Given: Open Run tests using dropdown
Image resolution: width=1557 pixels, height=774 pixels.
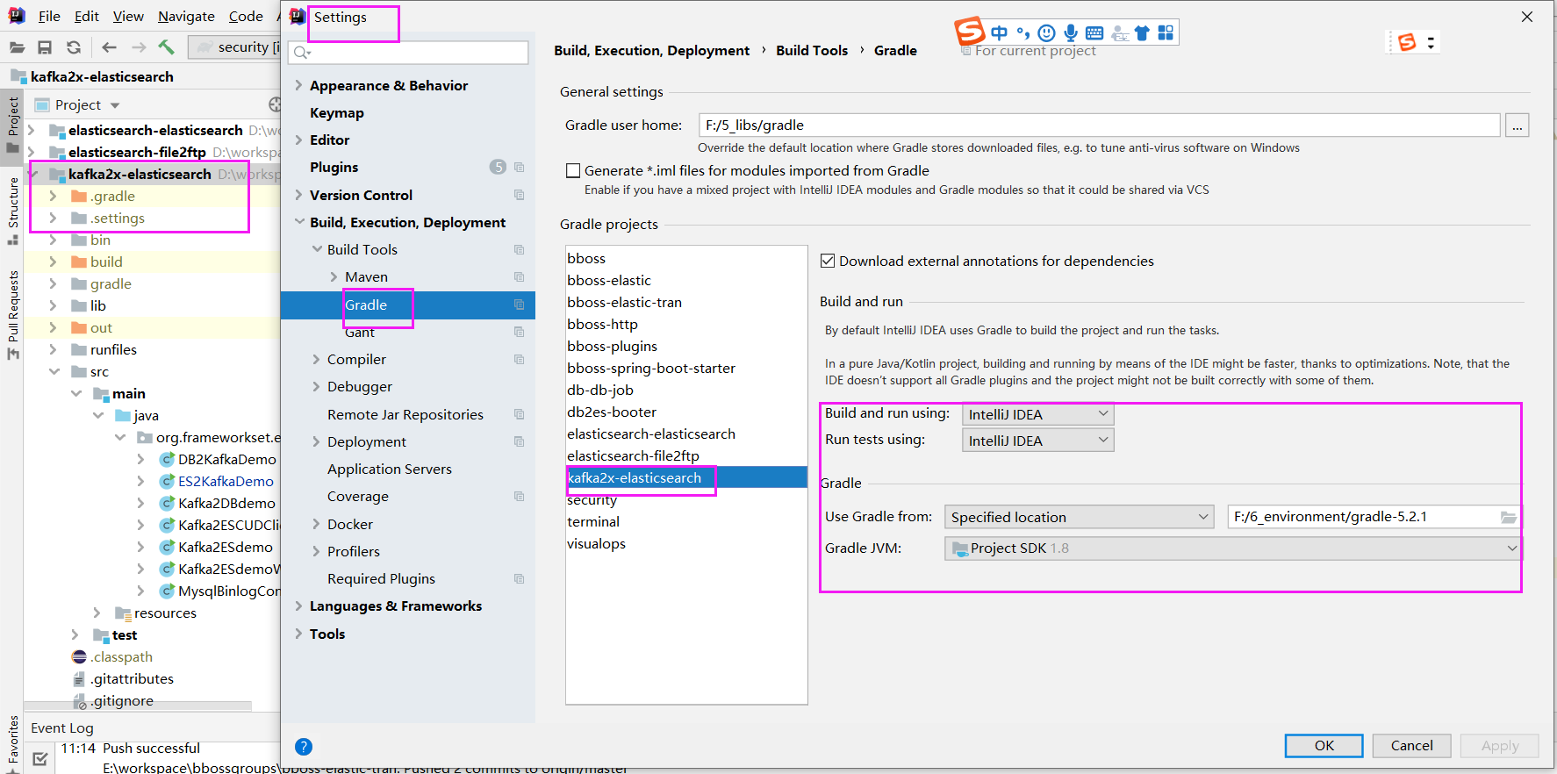Looking at the screenshot, I should [x=1038, y=441].
